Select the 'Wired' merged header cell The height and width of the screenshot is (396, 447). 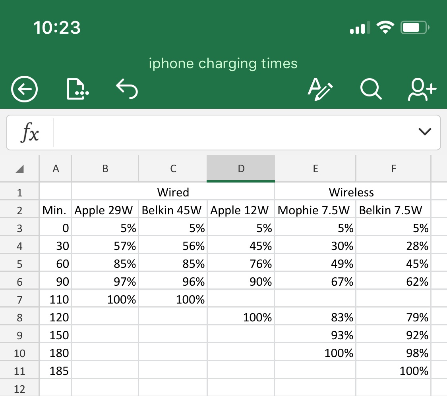point(173,192)
